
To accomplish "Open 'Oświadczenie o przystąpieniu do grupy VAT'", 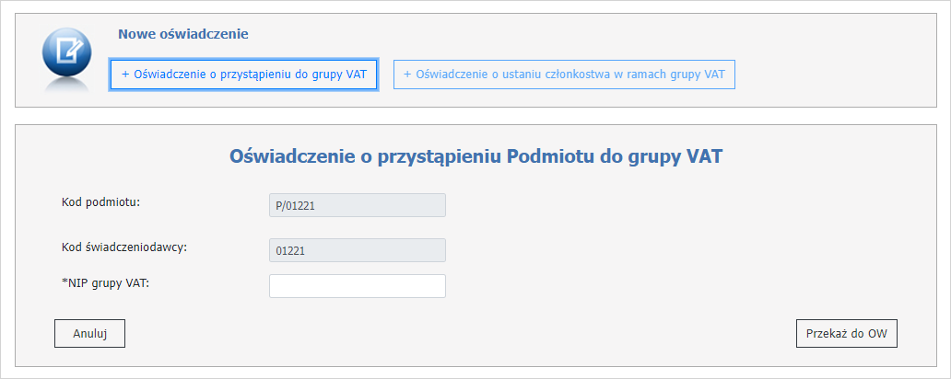I will pyautogui.click(x=243, y=75).
